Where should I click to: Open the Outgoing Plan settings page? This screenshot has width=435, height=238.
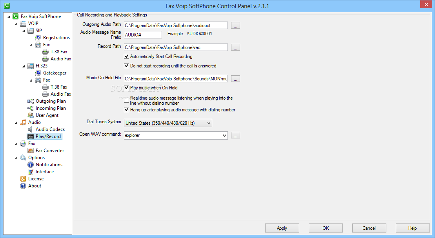[51, 101]
